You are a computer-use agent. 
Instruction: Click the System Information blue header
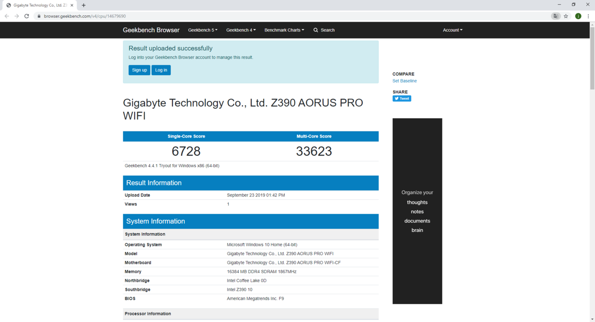pos(251,222)
